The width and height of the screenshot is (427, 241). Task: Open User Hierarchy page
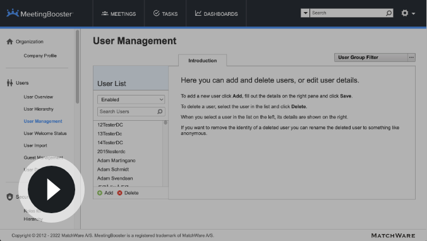(39, 109)
